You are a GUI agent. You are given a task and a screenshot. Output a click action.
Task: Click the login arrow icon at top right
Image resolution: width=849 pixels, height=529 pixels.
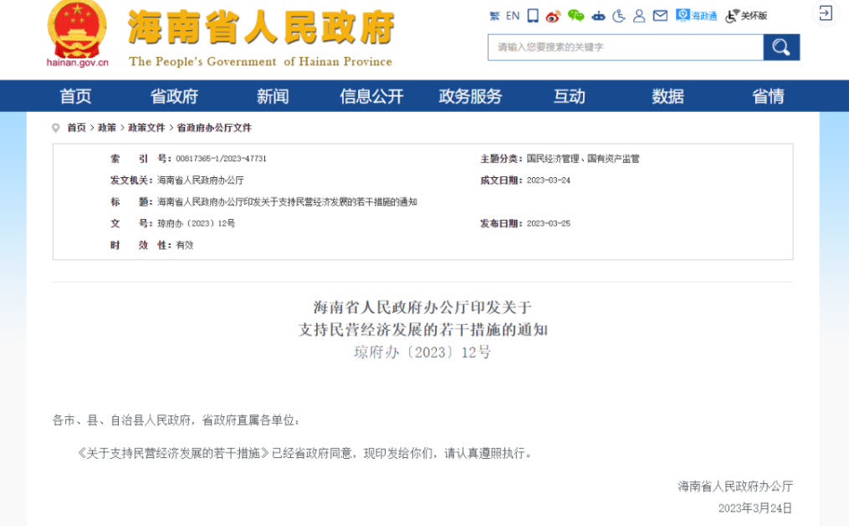point(825,13)
